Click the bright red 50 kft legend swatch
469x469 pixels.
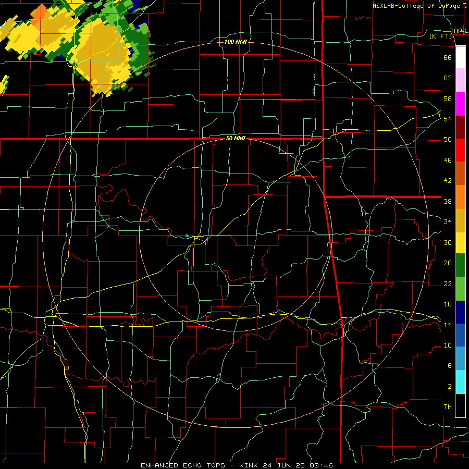click(460, 150)
